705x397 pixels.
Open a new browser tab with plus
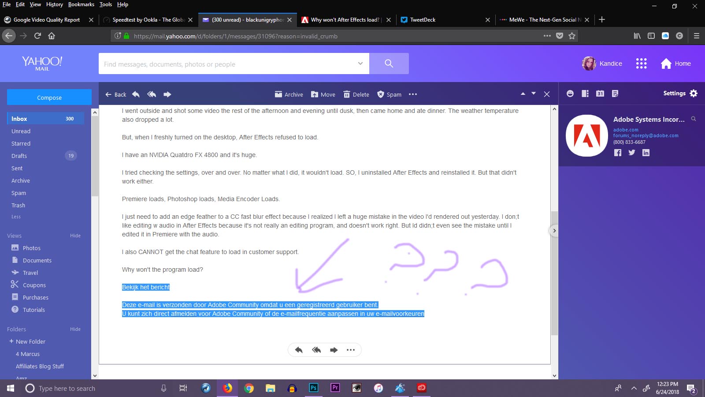[602, 19]
